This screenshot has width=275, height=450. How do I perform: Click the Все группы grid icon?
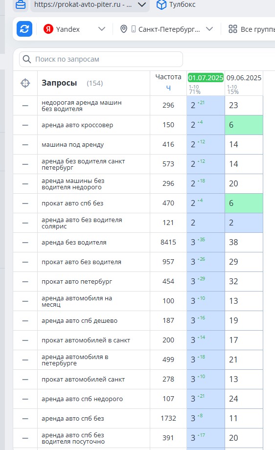[x=233, y=29]
